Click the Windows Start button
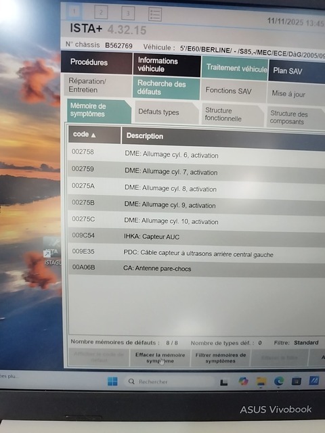The height and width of the screenshot is (433, 325). point(112,382)
